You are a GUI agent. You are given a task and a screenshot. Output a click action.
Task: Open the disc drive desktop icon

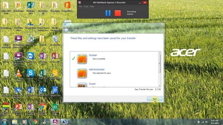click(x=31, y=41)
